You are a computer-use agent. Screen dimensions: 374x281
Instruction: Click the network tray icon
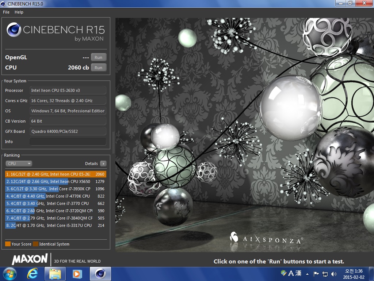325,274
